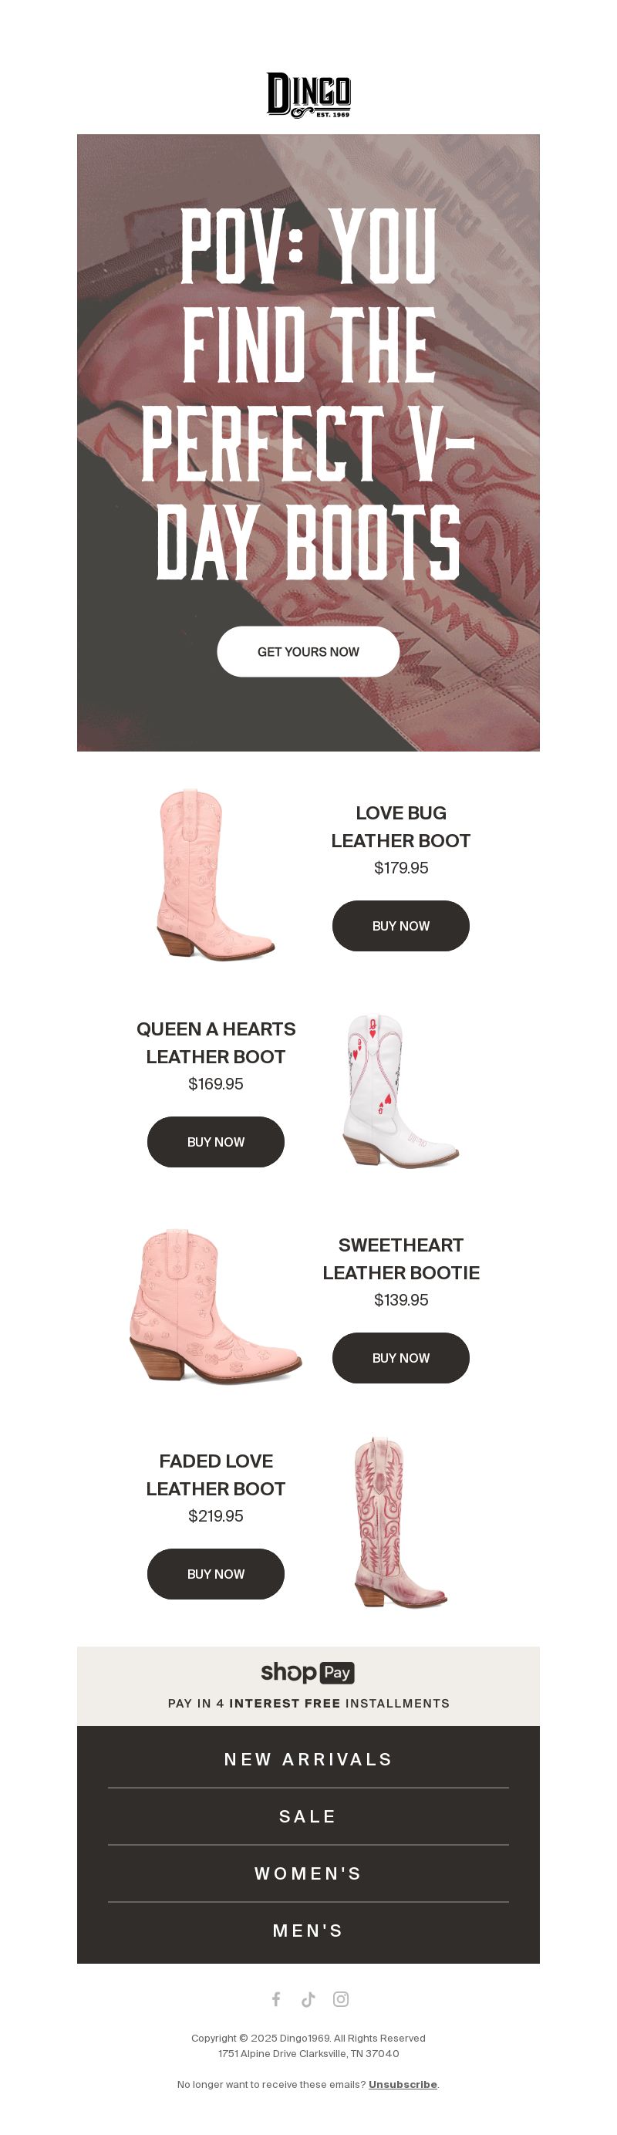Open the Facebook icon in footer
Screen dimensions: 617x2135
click(276, 1998)
